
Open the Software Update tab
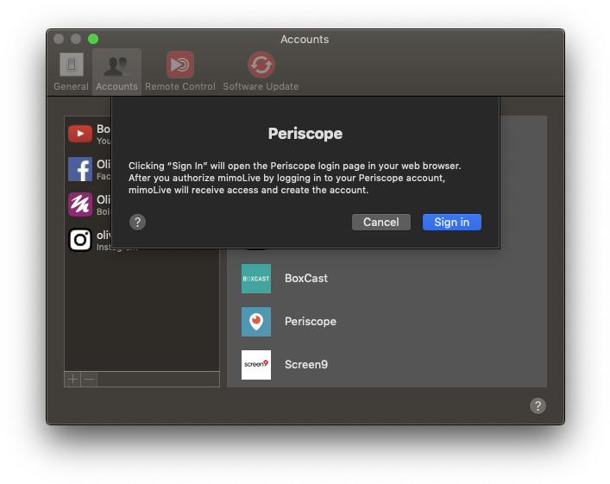(x=261, y=72)
